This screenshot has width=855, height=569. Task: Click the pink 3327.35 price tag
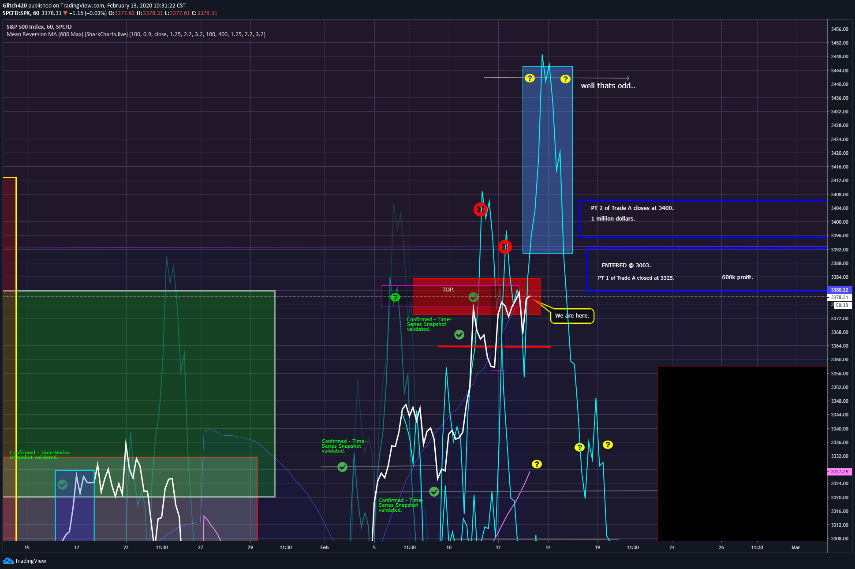[x=839, y=472]
